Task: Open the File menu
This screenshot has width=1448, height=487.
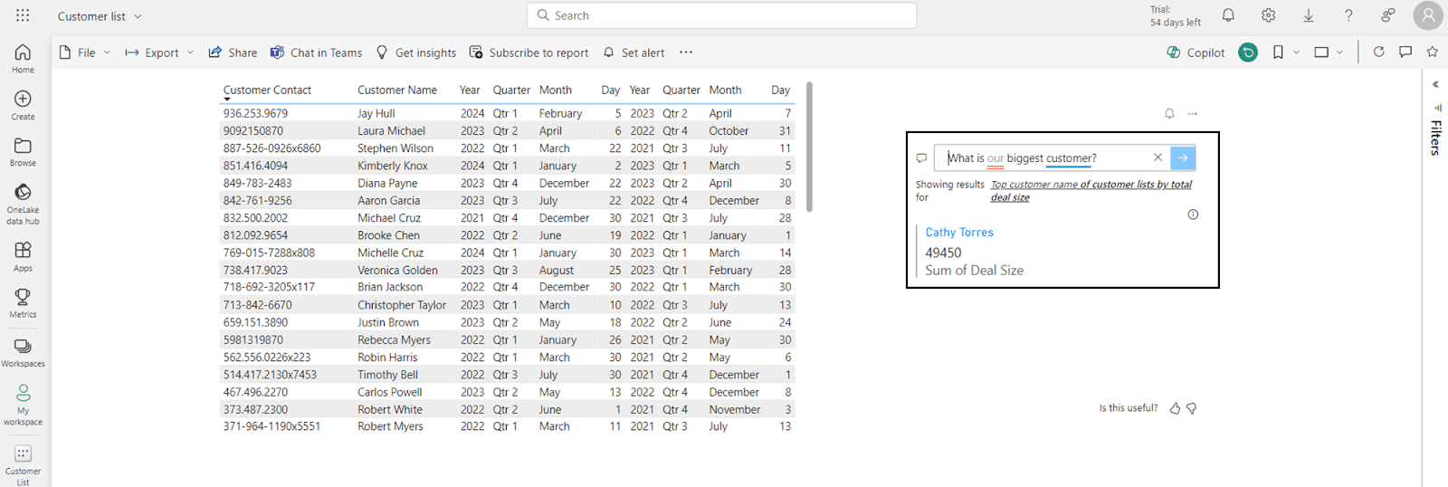Action: click(85, 53)
